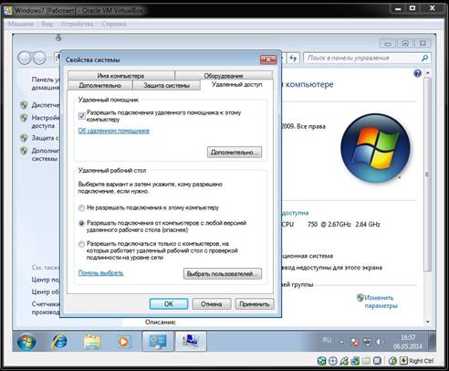This screenshot has width=449, height=371.
Task: Click the Show desktop strip beside the clock
Action: [x=433, y=342]
